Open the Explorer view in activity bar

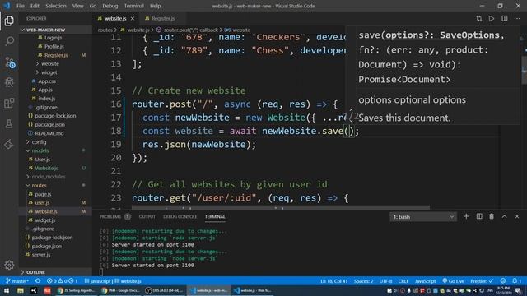point(9,21)
